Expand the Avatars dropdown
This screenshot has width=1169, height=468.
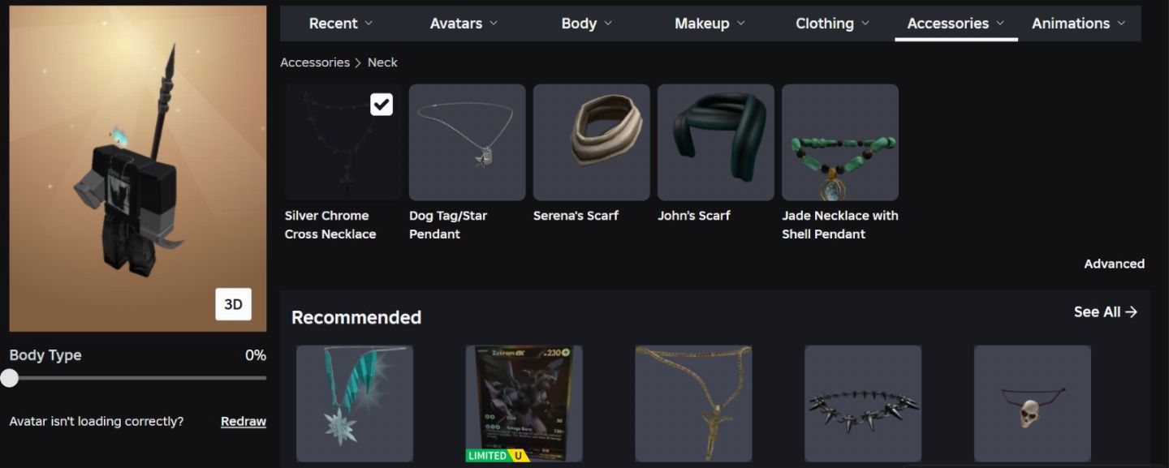pyautogui.click(x=464, y=24)
